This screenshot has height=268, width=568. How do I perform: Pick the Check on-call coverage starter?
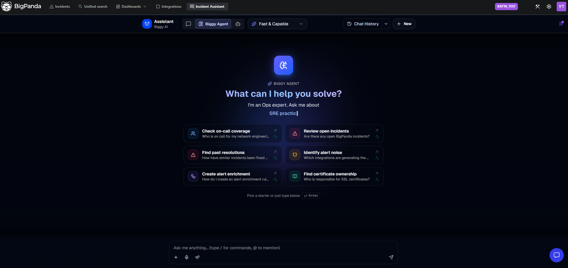click(233, 133)
